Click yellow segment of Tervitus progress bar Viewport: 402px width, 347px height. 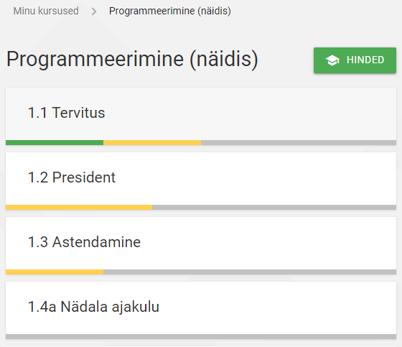pyautogui.click(x=152, y=143)
